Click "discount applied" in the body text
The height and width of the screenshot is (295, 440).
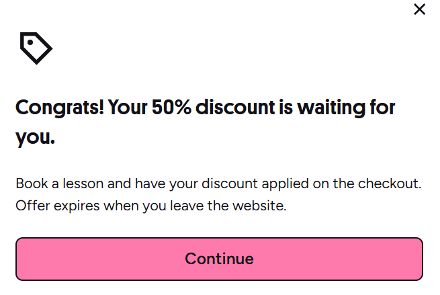point(255,183)
